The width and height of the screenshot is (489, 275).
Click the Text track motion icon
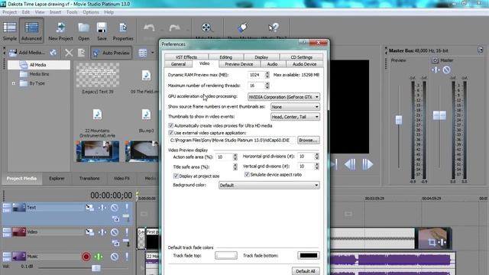tap(90, 207)
